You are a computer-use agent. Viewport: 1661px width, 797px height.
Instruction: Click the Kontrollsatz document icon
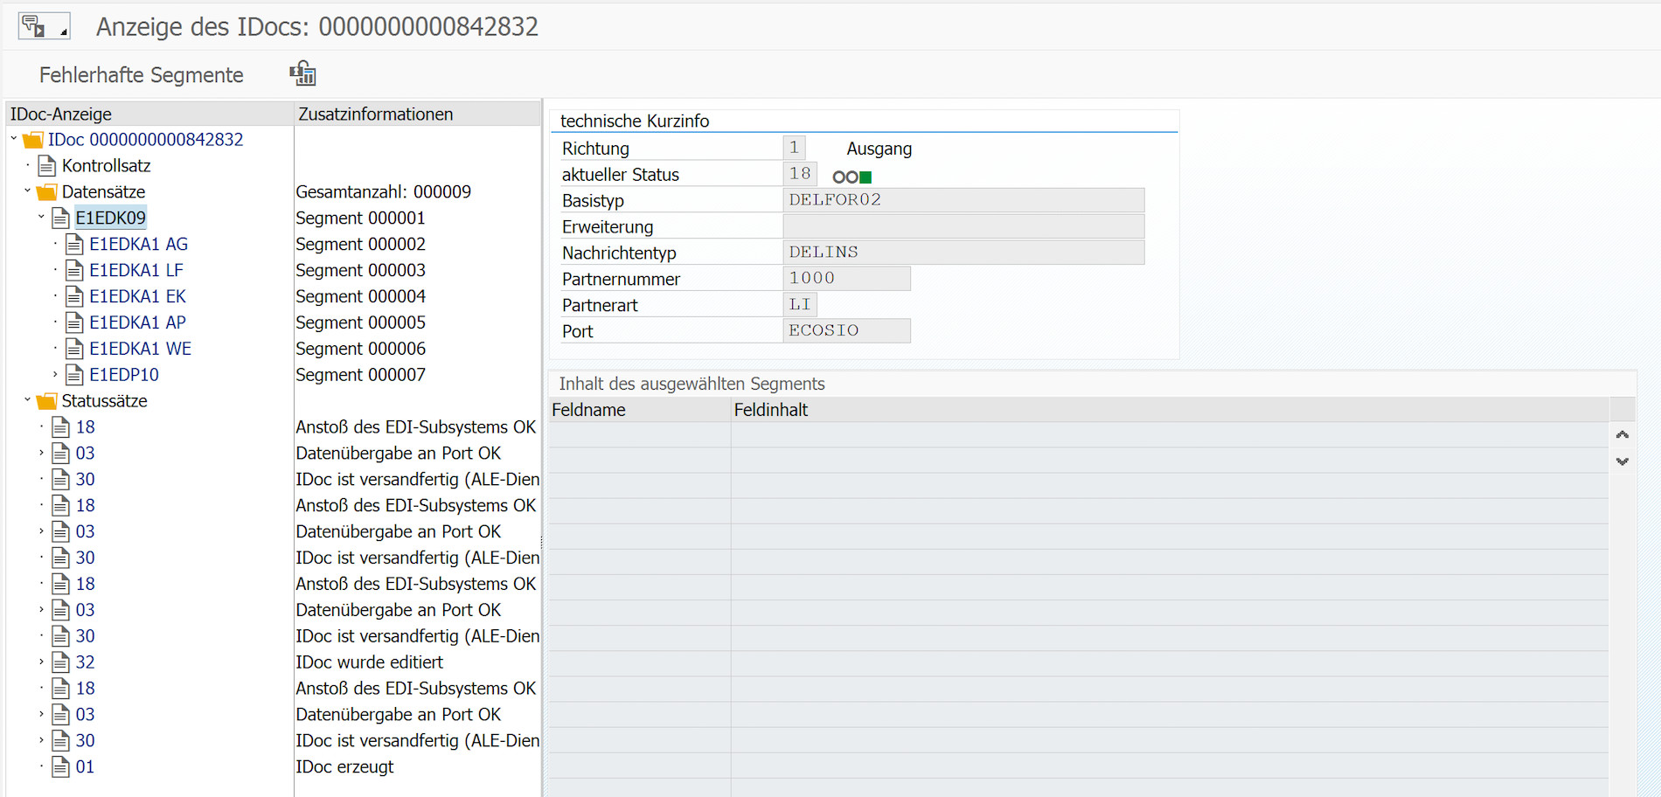[47, 166]
